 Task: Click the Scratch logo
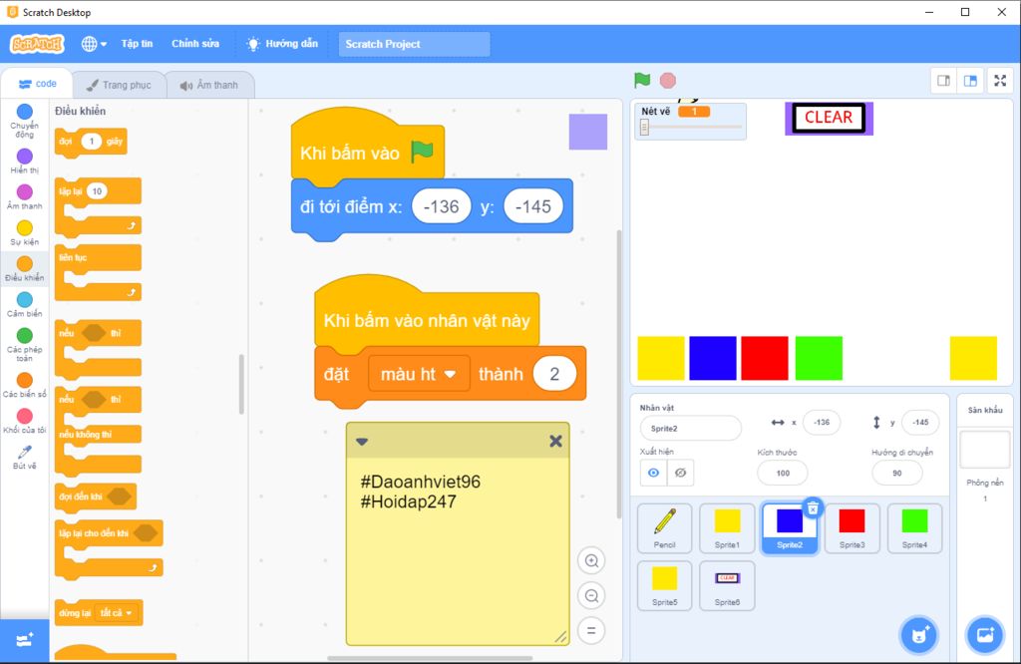point(37,44)
